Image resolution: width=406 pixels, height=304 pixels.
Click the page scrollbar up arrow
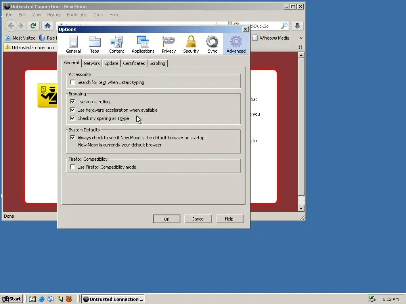301,55
